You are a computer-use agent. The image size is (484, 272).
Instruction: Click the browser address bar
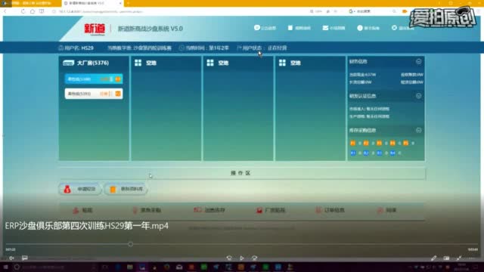pyautogui.click(x=179, y=11)
